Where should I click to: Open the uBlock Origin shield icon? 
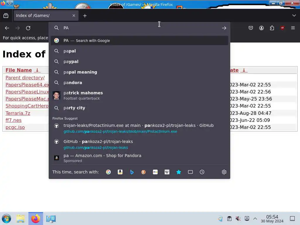pos(282,28)
